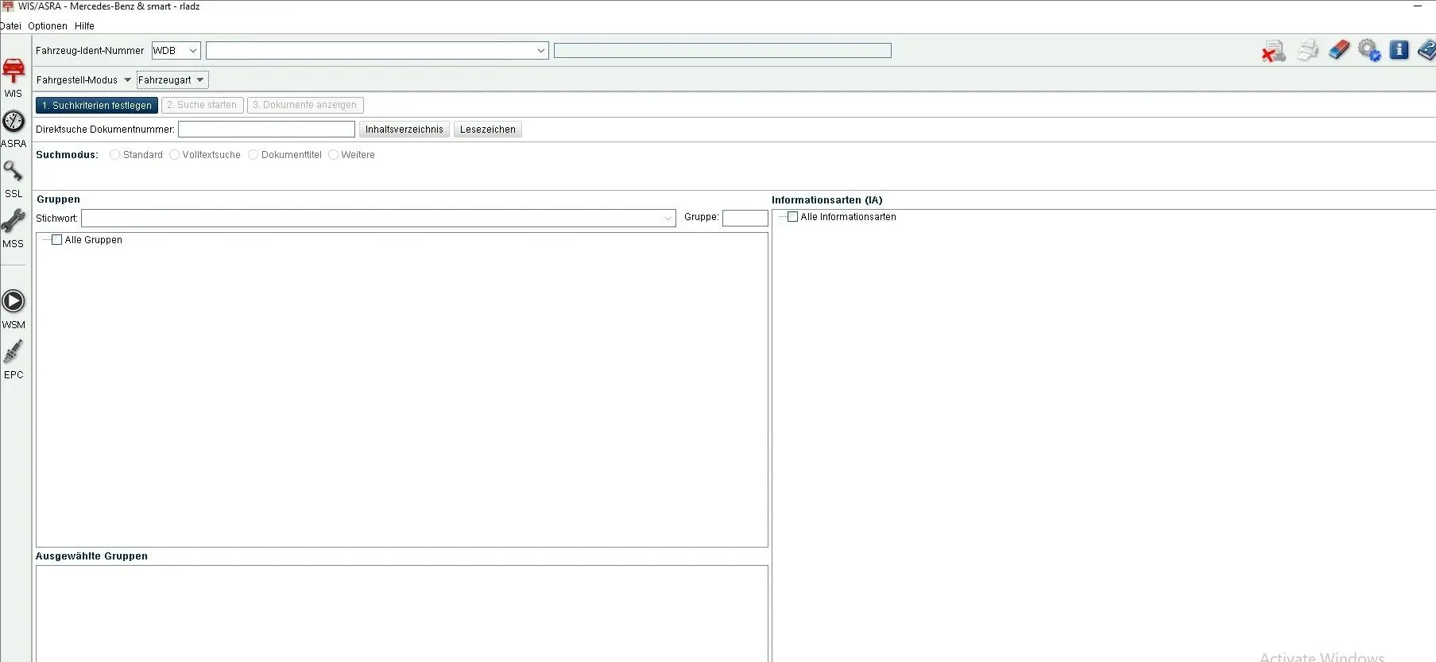Open settings gears icon in toolbar
Viewport: 1436px width, 662px height.
[x=1368, y=50]
